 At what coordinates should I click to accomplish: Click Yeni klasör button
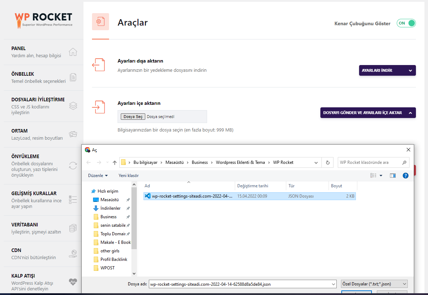[129, 176]
